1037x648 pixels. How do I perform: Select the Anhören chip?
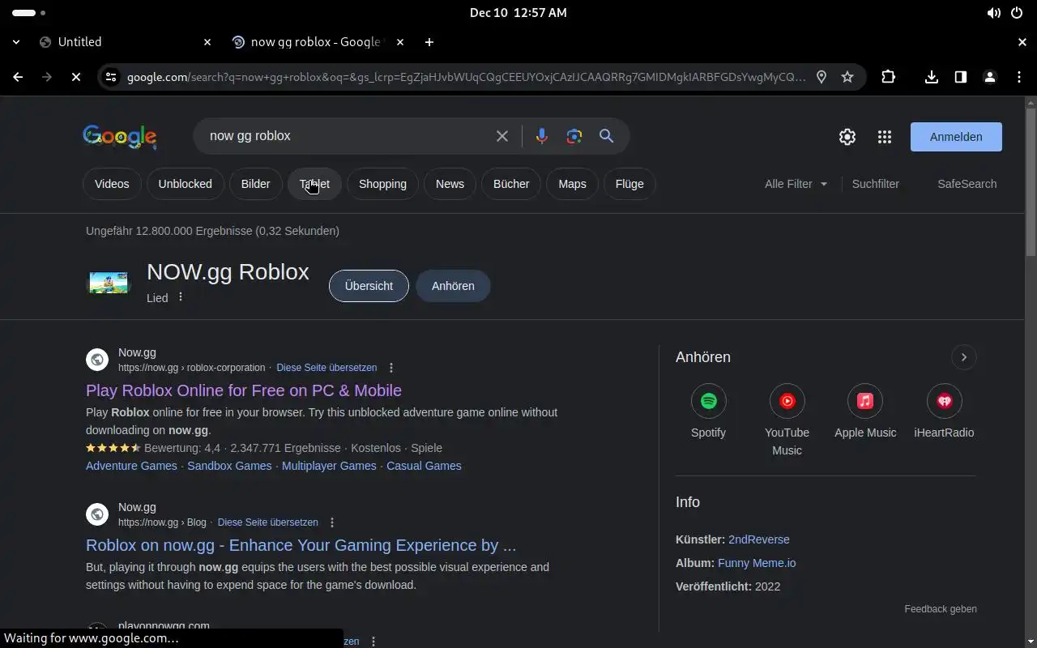coord(453,286)
